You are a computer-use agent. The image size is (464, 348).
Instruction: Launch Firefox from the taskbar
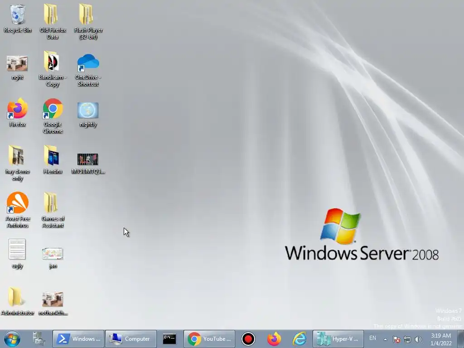(x=274, y=339)
